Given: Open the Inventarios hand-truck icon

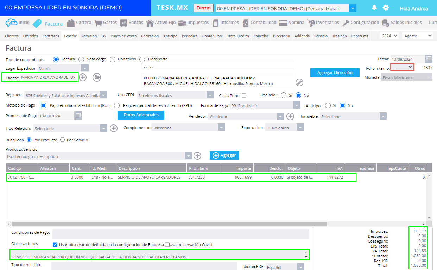Looking at the screenshot, I should (x=311, y=23).
